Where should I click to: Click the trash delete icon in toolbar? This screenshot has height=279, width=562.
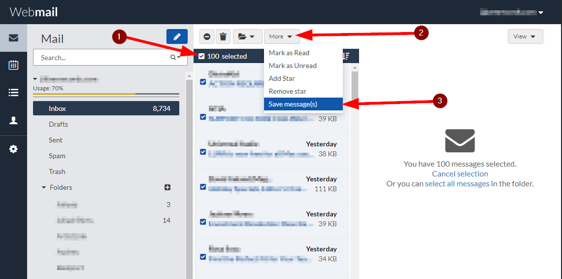tap(223, 36)
